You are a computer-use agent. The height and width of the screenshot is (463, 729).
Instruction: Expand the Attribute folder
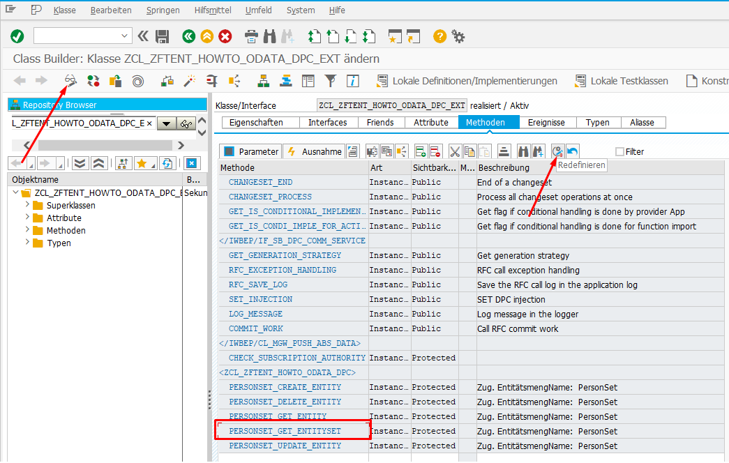click(x=27, y=217)
